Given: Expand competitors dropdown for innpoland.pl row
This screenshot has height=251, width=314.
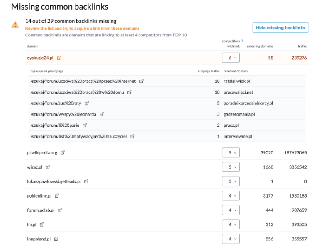Looking at the screenshot, I should [231, 239].
